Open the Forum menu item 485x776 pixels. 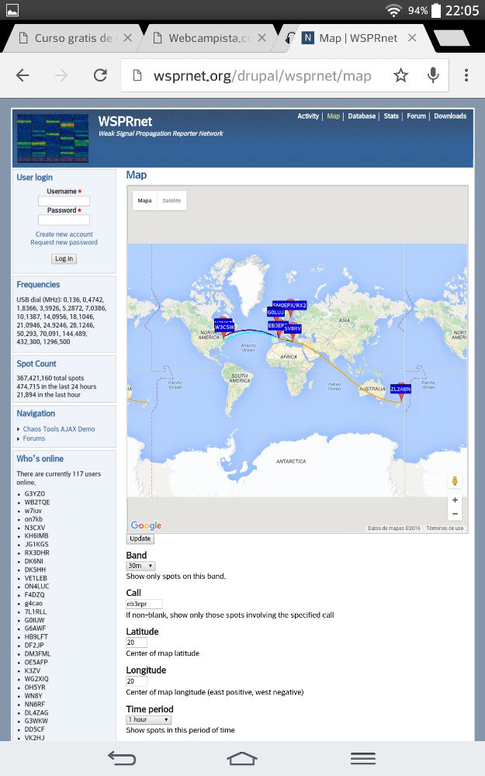coord(416,116)
